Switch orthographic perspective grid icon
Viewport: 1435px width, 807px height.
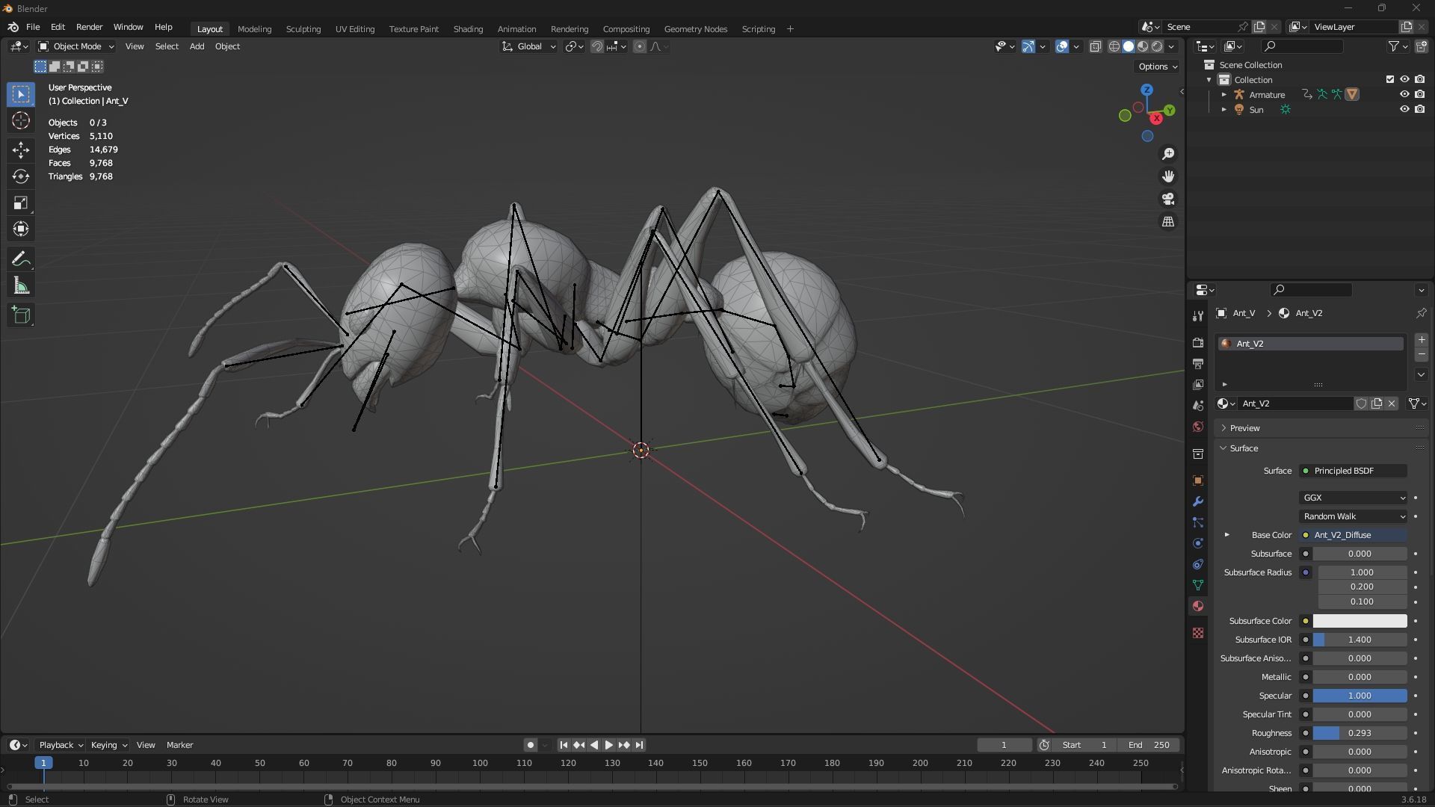[x=1168, y=222]
